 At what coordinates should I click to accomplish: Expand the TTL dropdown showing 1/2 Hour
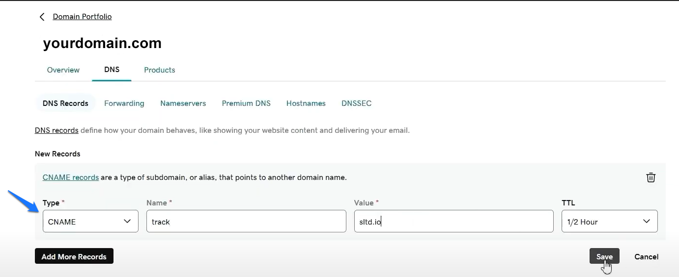pyautogui.click(x=609, y=222)
